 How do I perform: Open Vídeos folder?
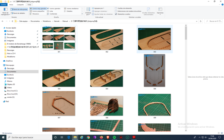pyautogui.click(x=9, y=87)
